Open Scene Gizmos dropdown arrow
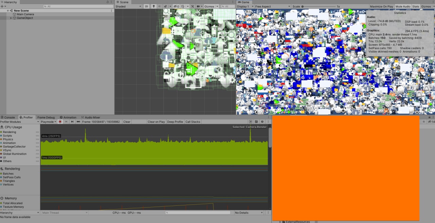The height and width of the screenshot is (223, 435). point(217,6)
